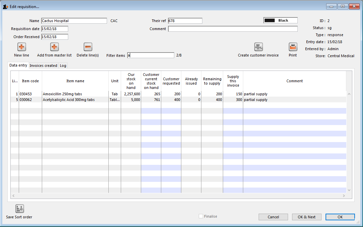
Task: Click the OK & Next button
Action: click(306, 217)
